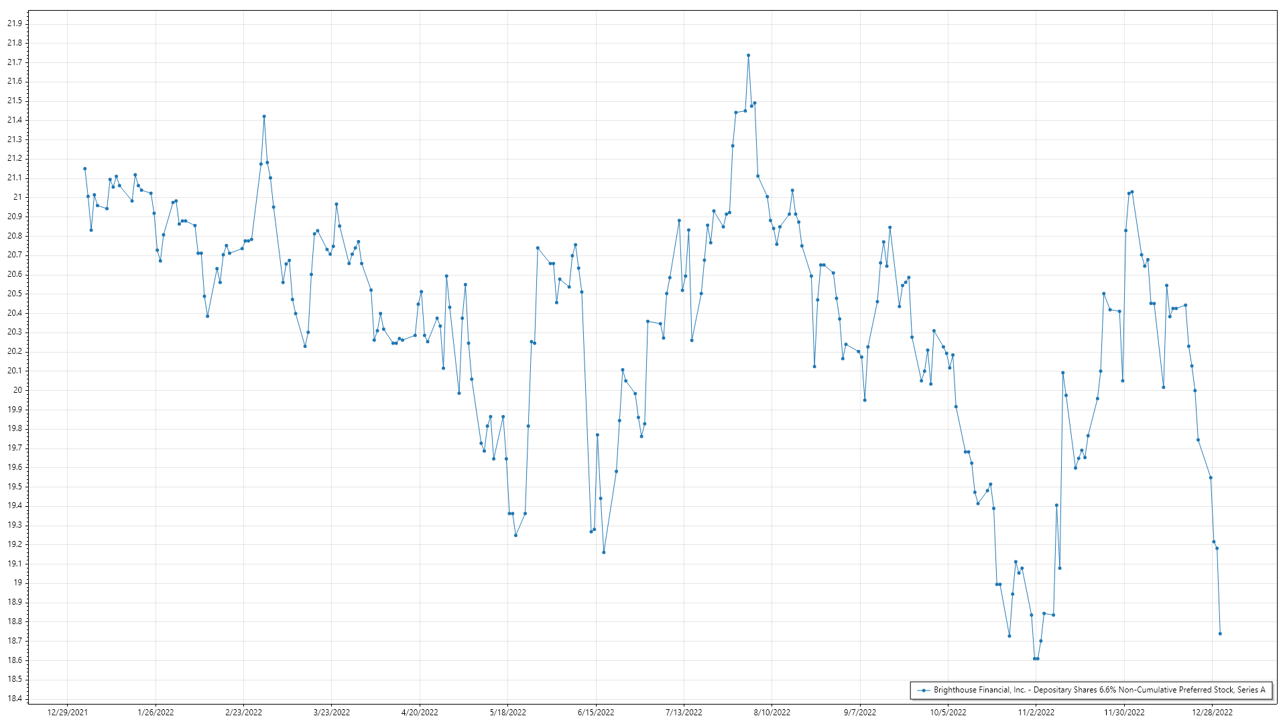Click the 3/23/2022 x-axis date label
Viewport: 1287px width, 724px height.
(332, 713)
